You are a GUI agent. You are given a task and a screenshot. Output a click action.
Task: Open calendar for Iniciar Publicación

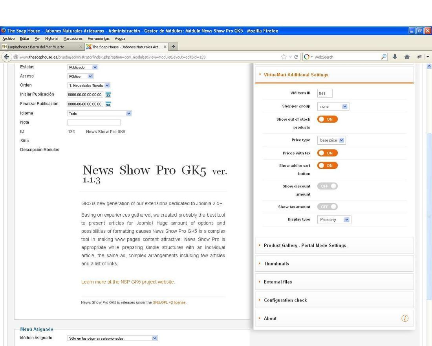(x=108, y=95)
